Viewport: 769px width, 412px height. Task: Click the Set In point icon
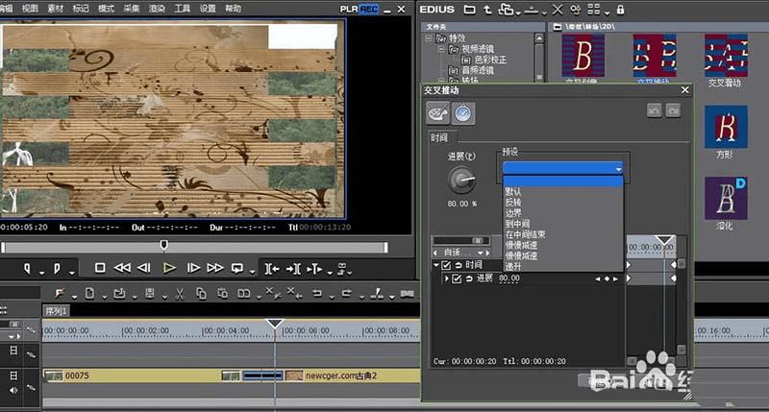[29, 268]
